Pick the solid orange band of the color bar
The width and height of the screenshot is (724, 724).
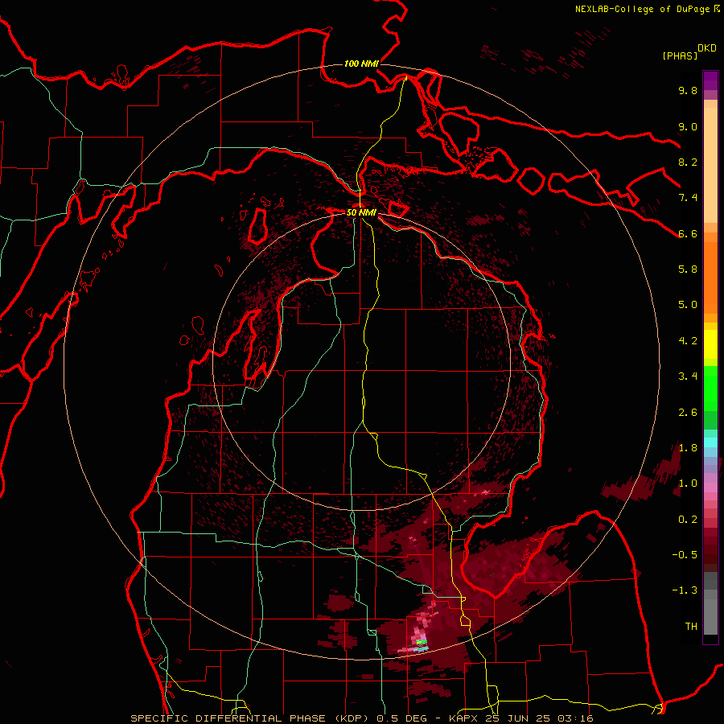tap(710, 277)
